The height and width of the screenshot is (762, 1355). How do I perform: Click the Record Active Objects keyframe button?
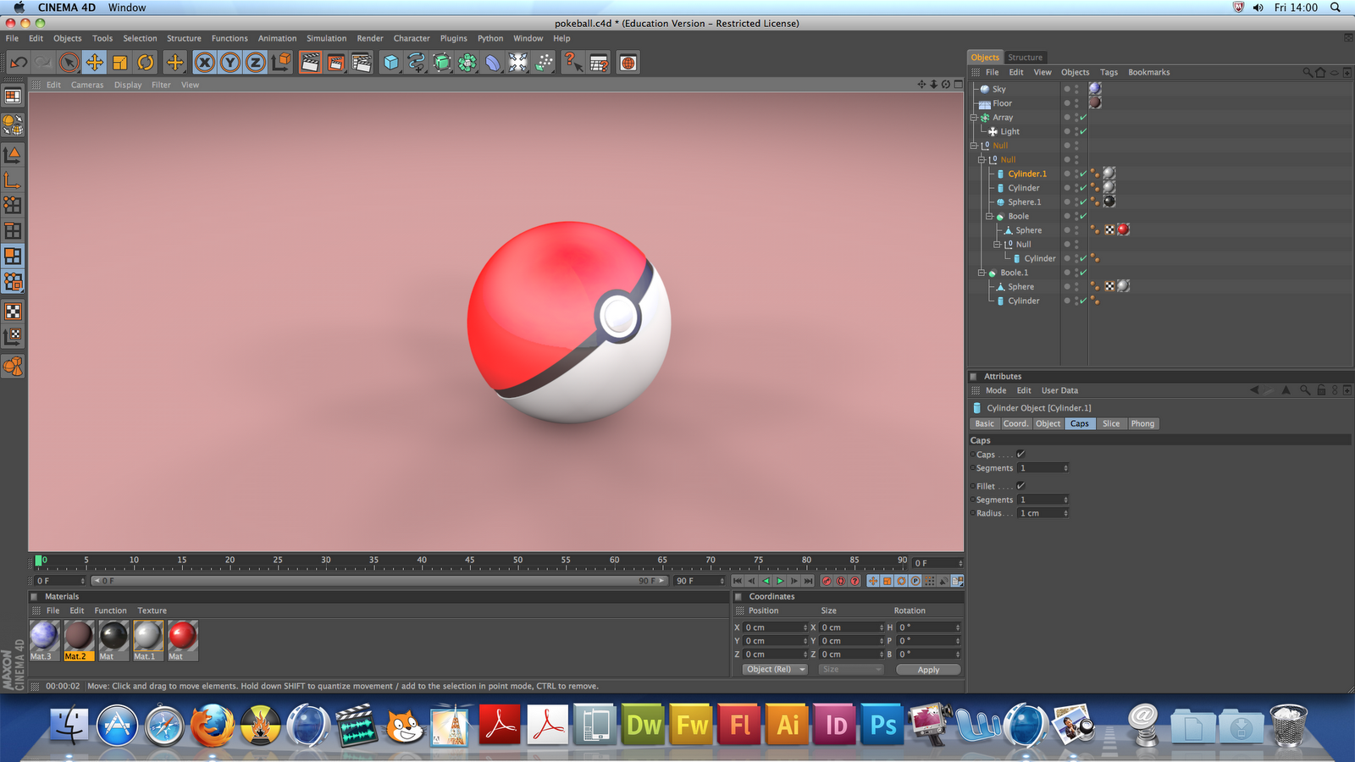pyautogui.click(x=827, y=581)
